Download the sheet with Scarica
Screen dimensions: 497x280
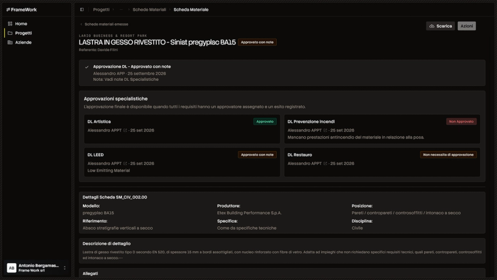[440, 26]
